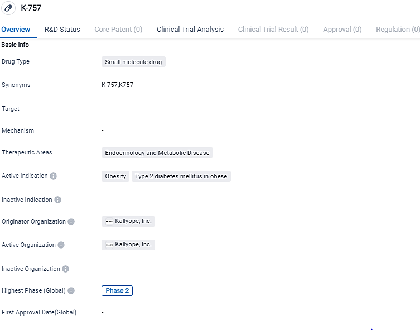
Task: Click info icon beside Inactive Organization
Action: [x=66, y=269]
